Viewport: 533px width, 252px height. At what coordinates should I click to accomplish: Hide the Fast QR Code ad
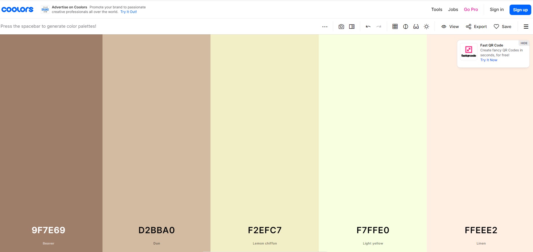pyautogui.click(x=524, y=43)
